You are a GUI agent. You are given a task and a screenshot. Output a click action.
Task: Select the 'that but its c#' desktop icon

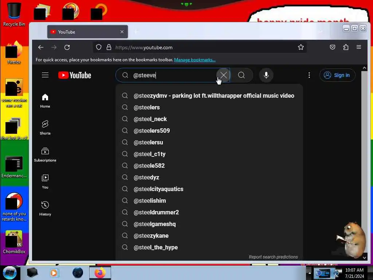point(14,129)
